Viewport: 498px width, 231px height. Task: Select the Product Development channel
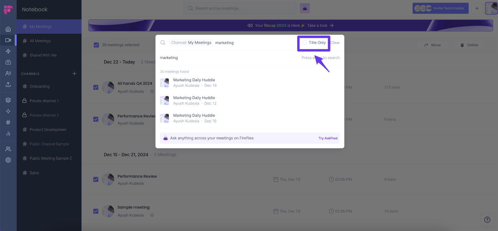tap(48, 130)
